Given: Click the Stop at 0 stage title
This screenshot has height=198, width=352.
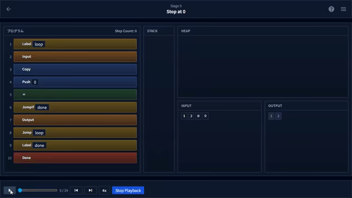Looking at the screenshot, I should (x=176, y=12).
